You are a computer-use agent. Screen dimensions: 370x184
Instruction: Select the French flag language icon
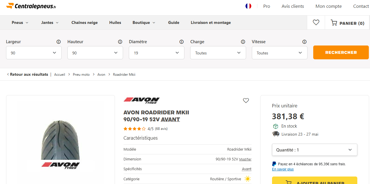tap(248, 6)
